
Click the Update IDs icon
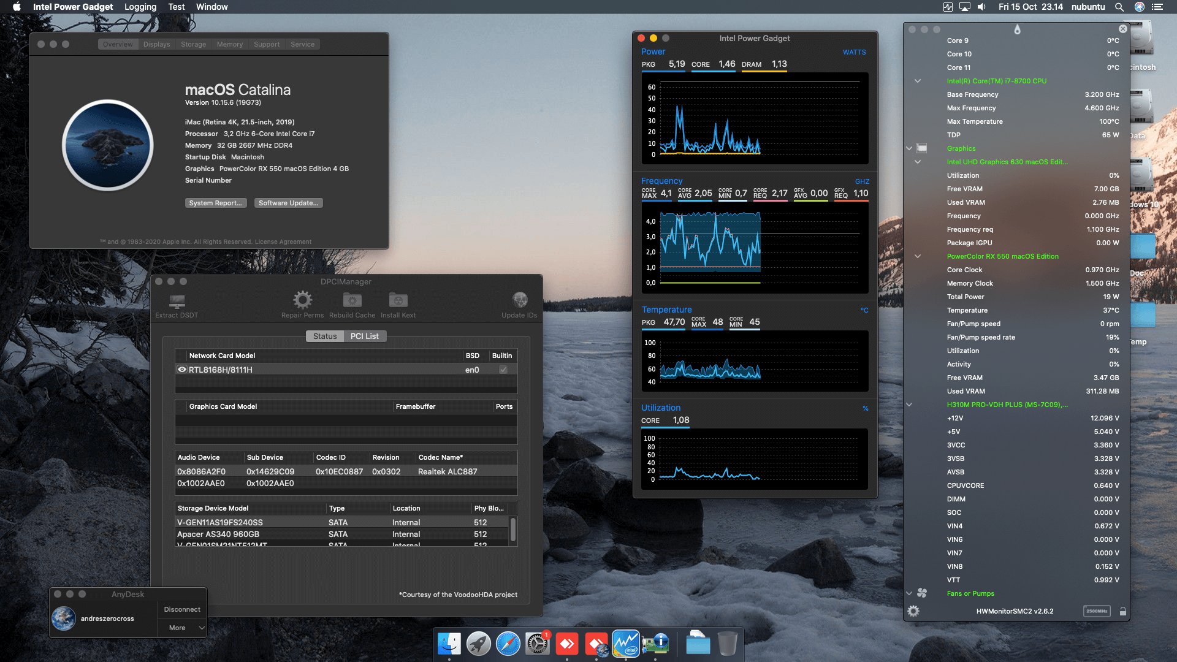click(519, 300)
